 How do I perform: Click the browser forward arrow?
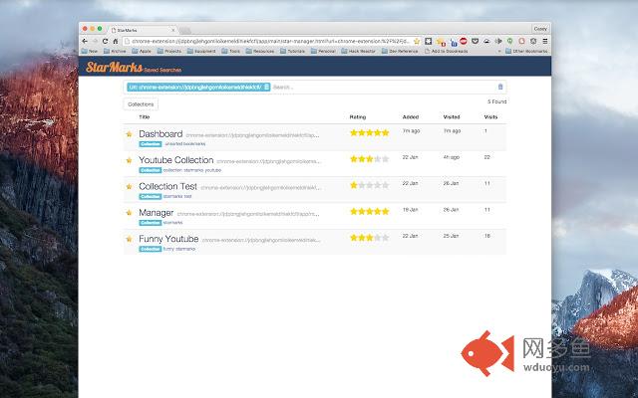(95, 41)
